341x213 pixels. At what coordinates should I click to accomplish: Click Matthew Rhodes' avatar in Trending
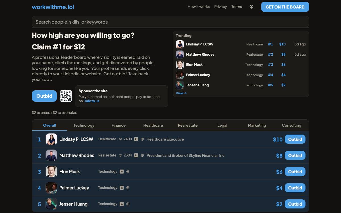click(180, 55)
